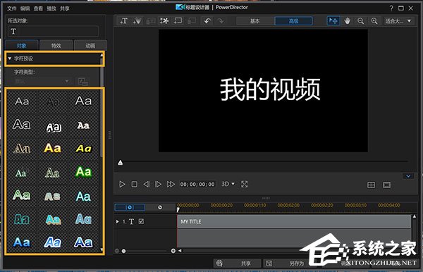
Task: Click the preview scrubber handle
Action: coord(121,163)
